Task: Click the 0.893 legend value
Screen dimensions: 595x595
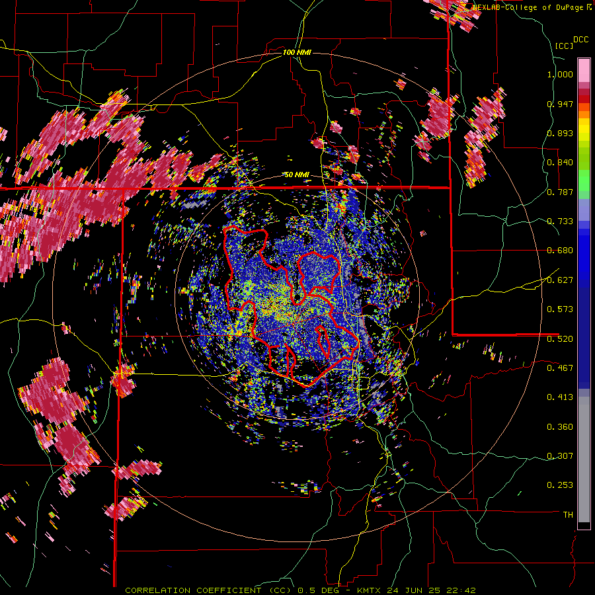Action: pyautogui.click(x=560, y=133)
